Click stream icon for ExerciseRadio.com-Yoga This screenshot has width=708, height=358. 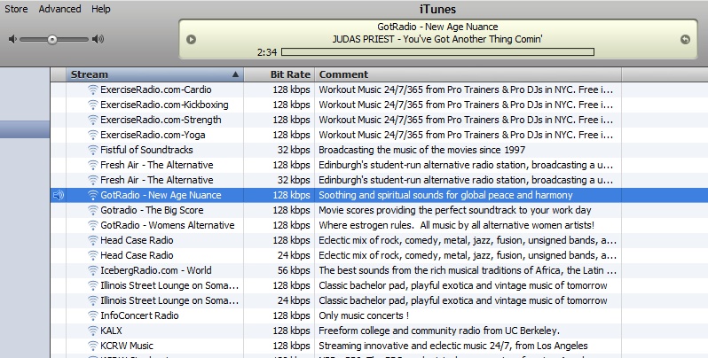pyautogui.click(x=92, y=135)
